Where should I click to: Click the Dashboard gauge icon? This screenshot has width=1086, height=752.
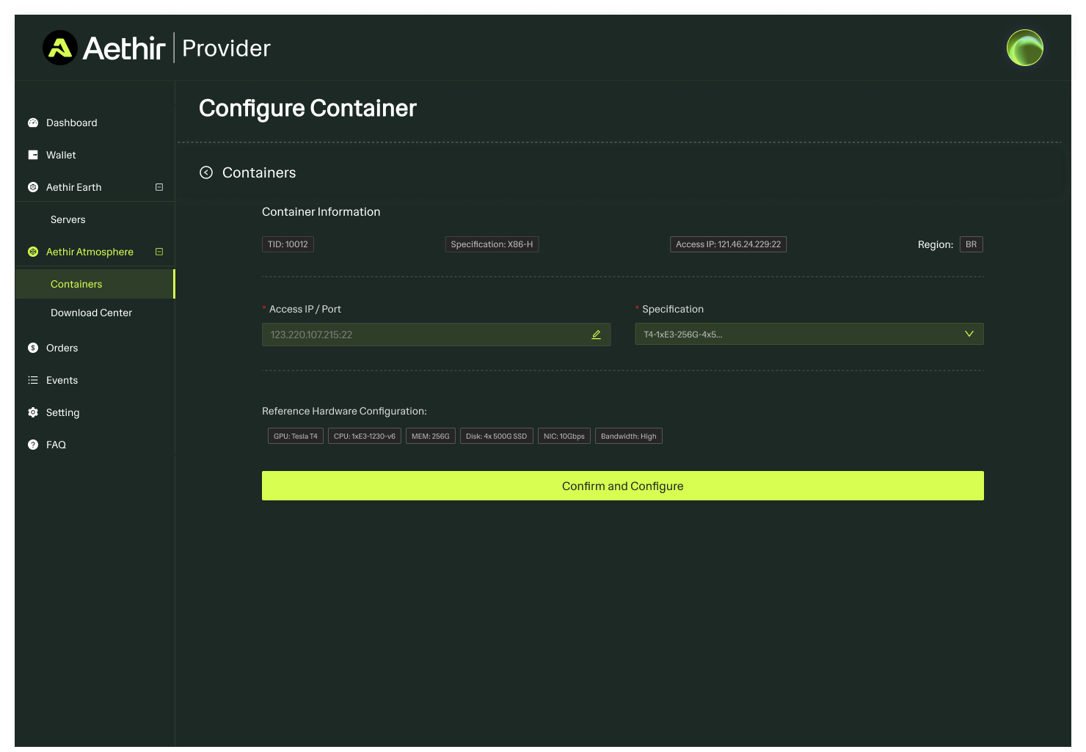pyautogui.click(x=33, y=123)
